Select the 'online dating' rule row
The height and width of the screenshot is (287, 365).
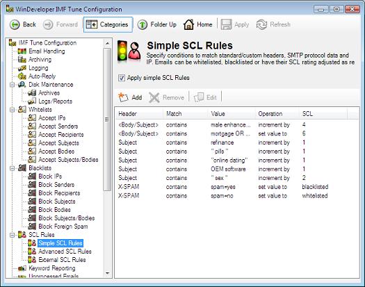point(236,161)
